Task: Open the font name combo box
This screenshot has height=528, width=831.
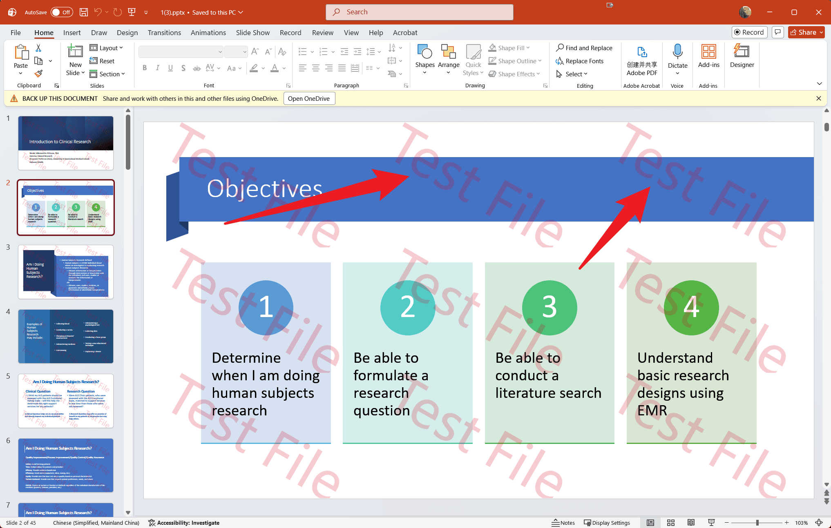Action: tap(181, 52)
